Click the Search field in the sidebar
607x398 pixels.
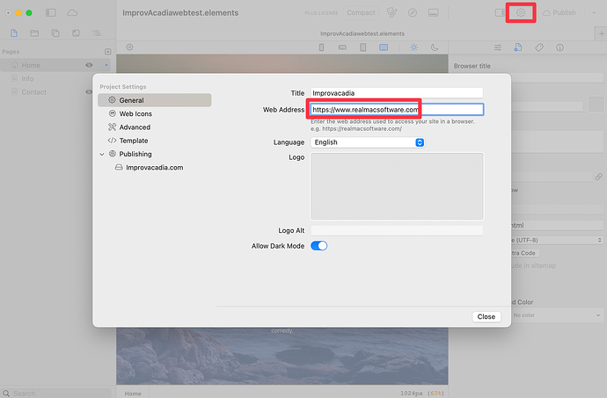[x=55, y=394]
